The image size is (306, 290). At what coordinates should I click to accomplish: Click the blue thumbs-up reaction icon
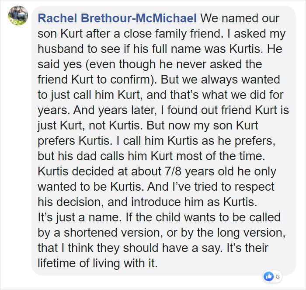coord(268,276)
